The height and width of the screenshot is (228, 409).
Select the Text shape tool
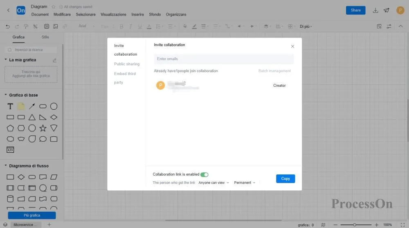[x=10, y=106]
